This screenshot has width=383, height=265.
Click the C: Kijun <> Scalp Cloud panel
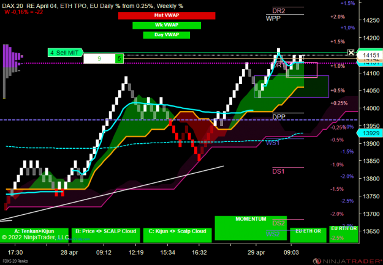pyautogui.click(x=177, y=235)
